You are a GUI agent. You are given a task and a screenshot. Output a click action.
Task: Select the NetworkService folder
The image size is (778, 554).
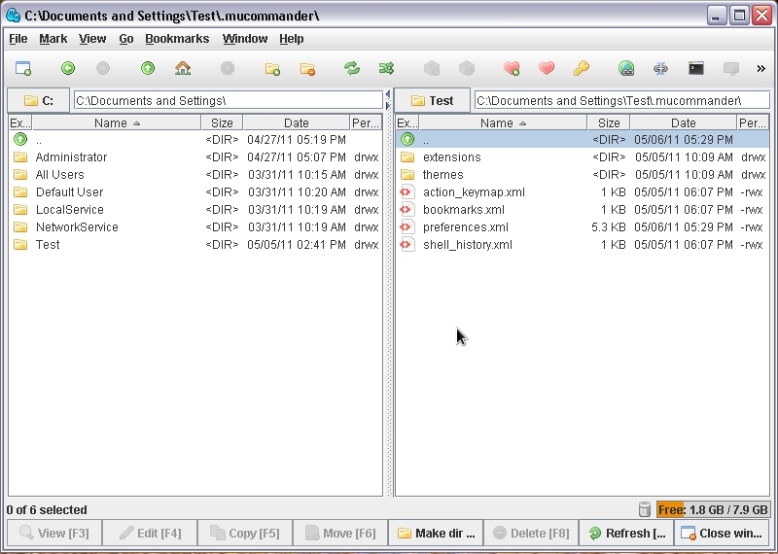(195, 227)
